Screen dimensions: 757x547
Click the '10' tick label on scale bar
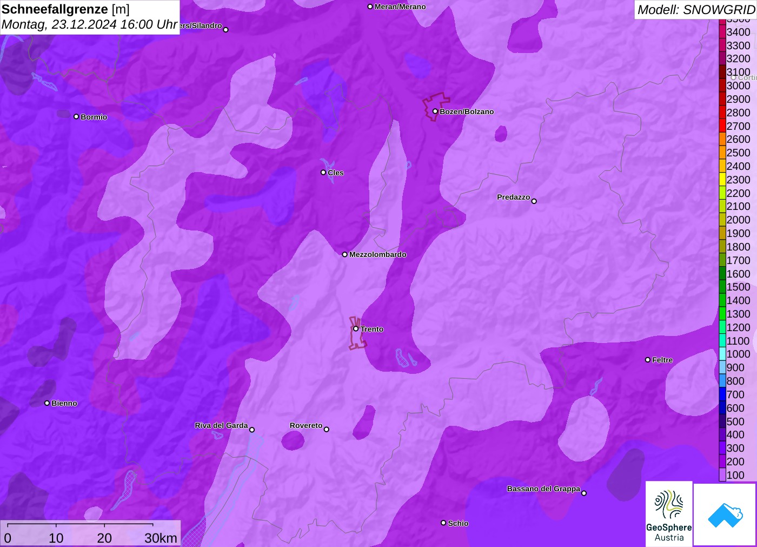[x=56, y=538]
